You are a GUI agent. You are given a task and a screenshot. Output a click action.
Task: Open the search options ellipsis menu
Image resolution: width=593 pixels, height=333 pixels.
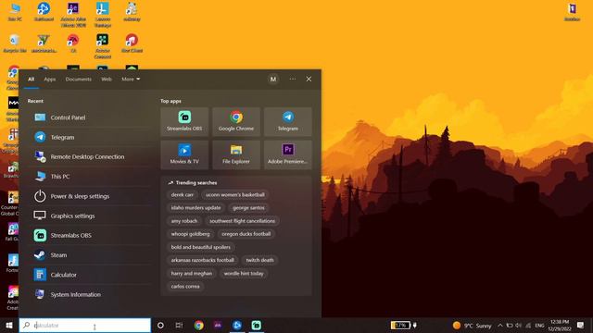tap(293, 79)
